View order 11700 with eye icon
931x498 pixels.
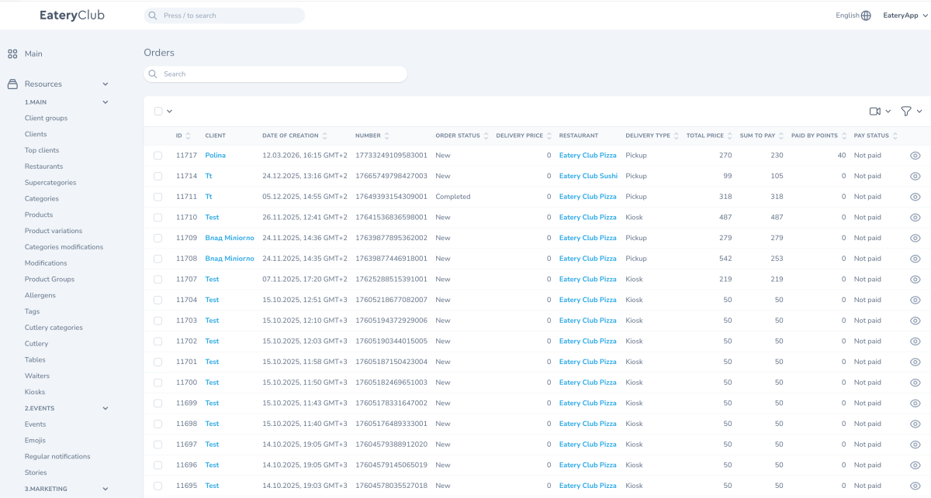click(x=915, y=383)
